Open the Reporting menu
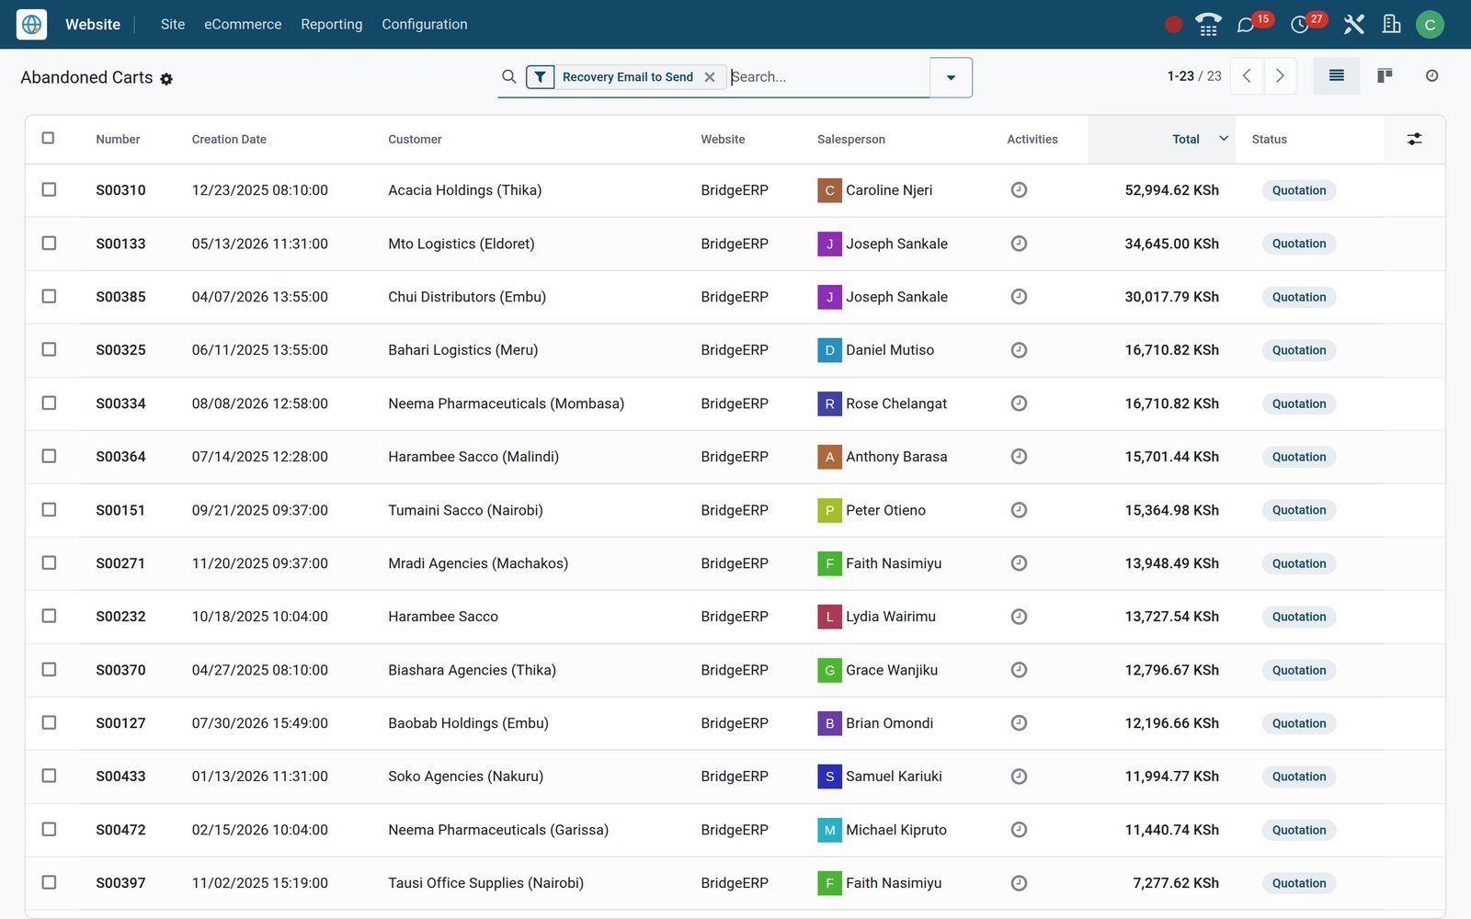 332,25
